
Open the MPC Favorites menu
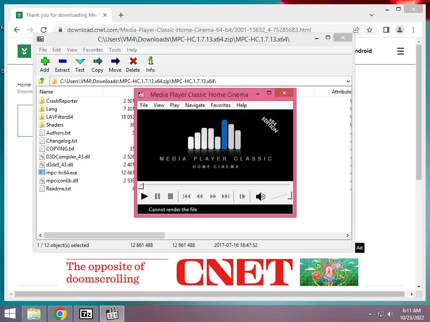(220, 105)
